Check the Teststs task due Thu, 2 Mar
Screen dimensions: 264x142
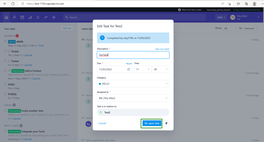coord(5,51)
